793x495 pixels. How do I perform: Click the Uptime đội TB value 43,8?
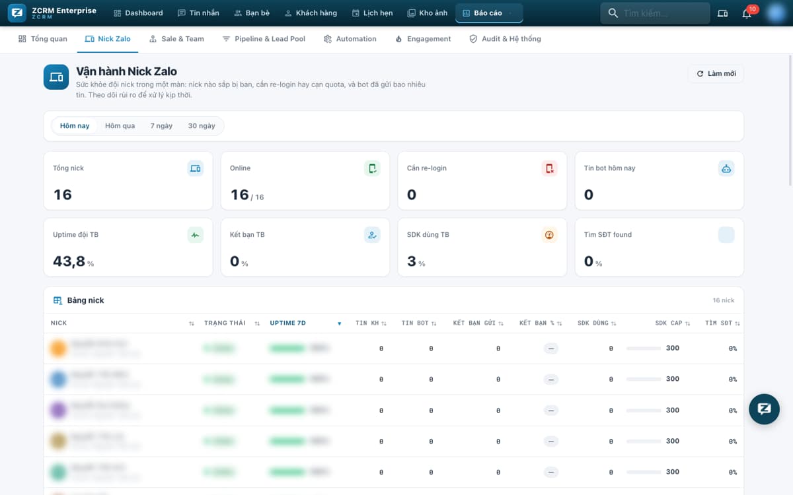pos(69,261)
